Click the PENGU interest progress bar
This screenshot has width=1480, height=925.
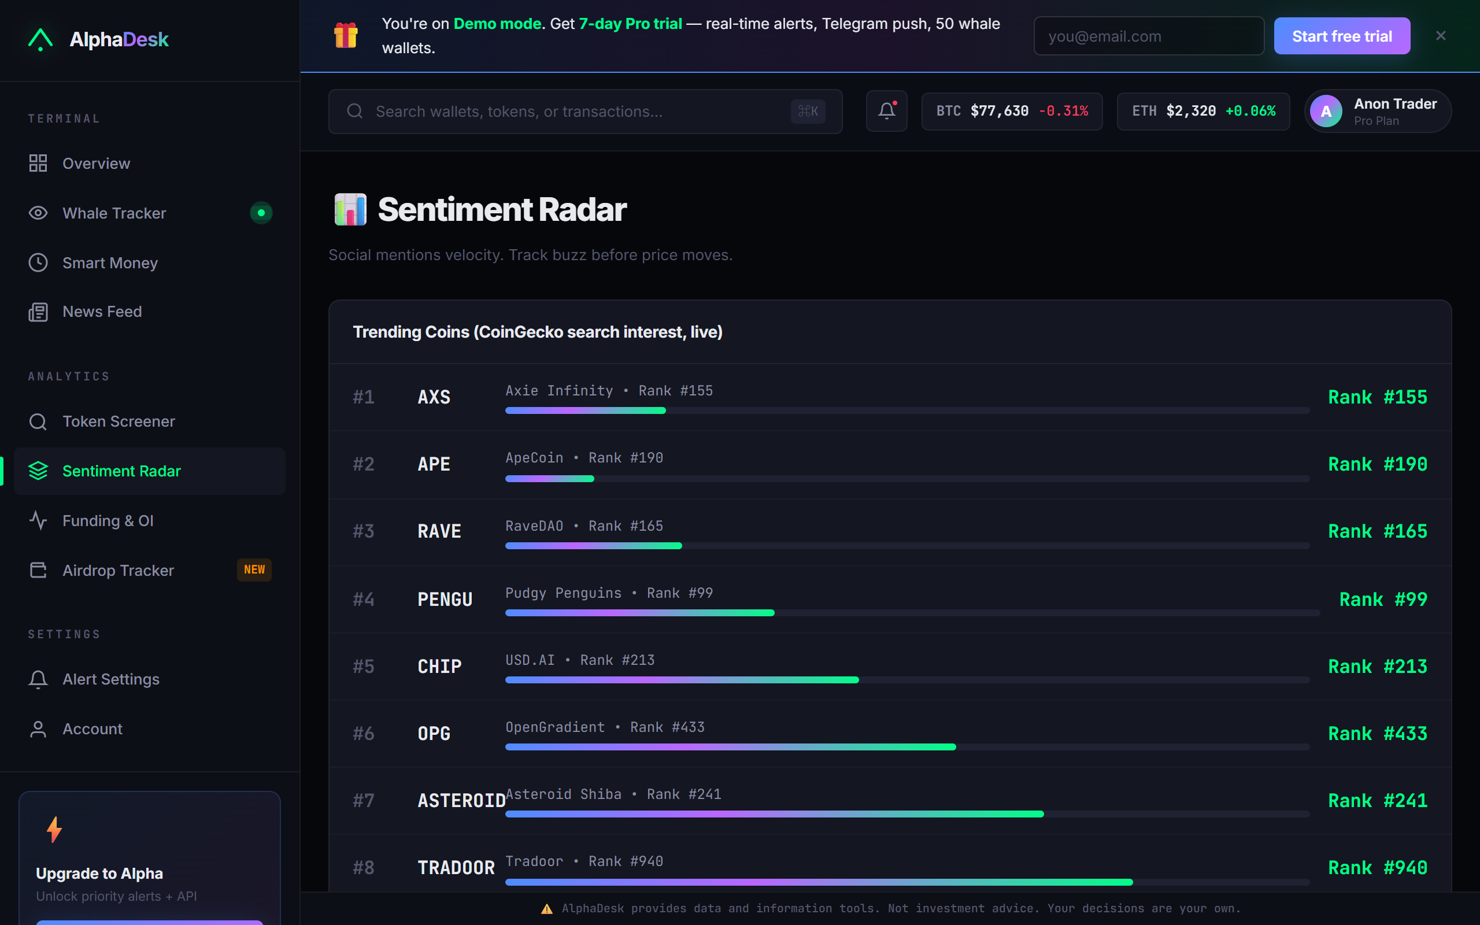point(912,612)
